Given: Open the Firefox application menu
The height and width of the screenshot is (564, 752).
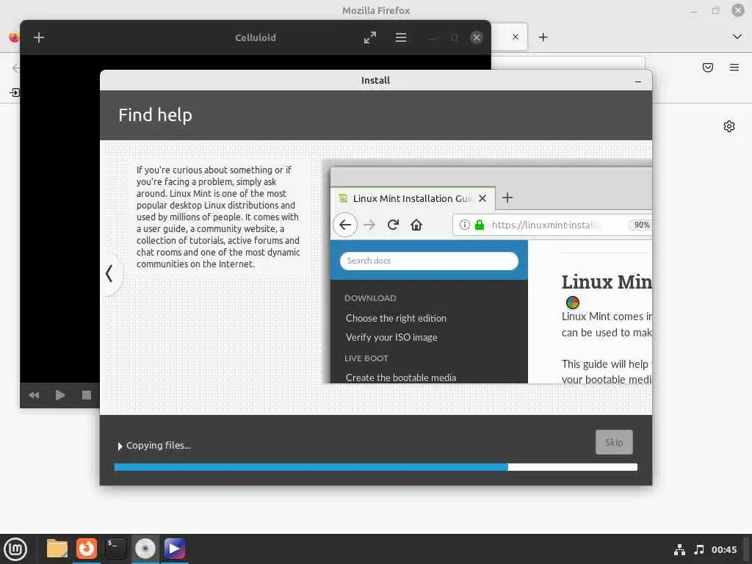Looking at the screenshot, I should (x=734, y=68).
